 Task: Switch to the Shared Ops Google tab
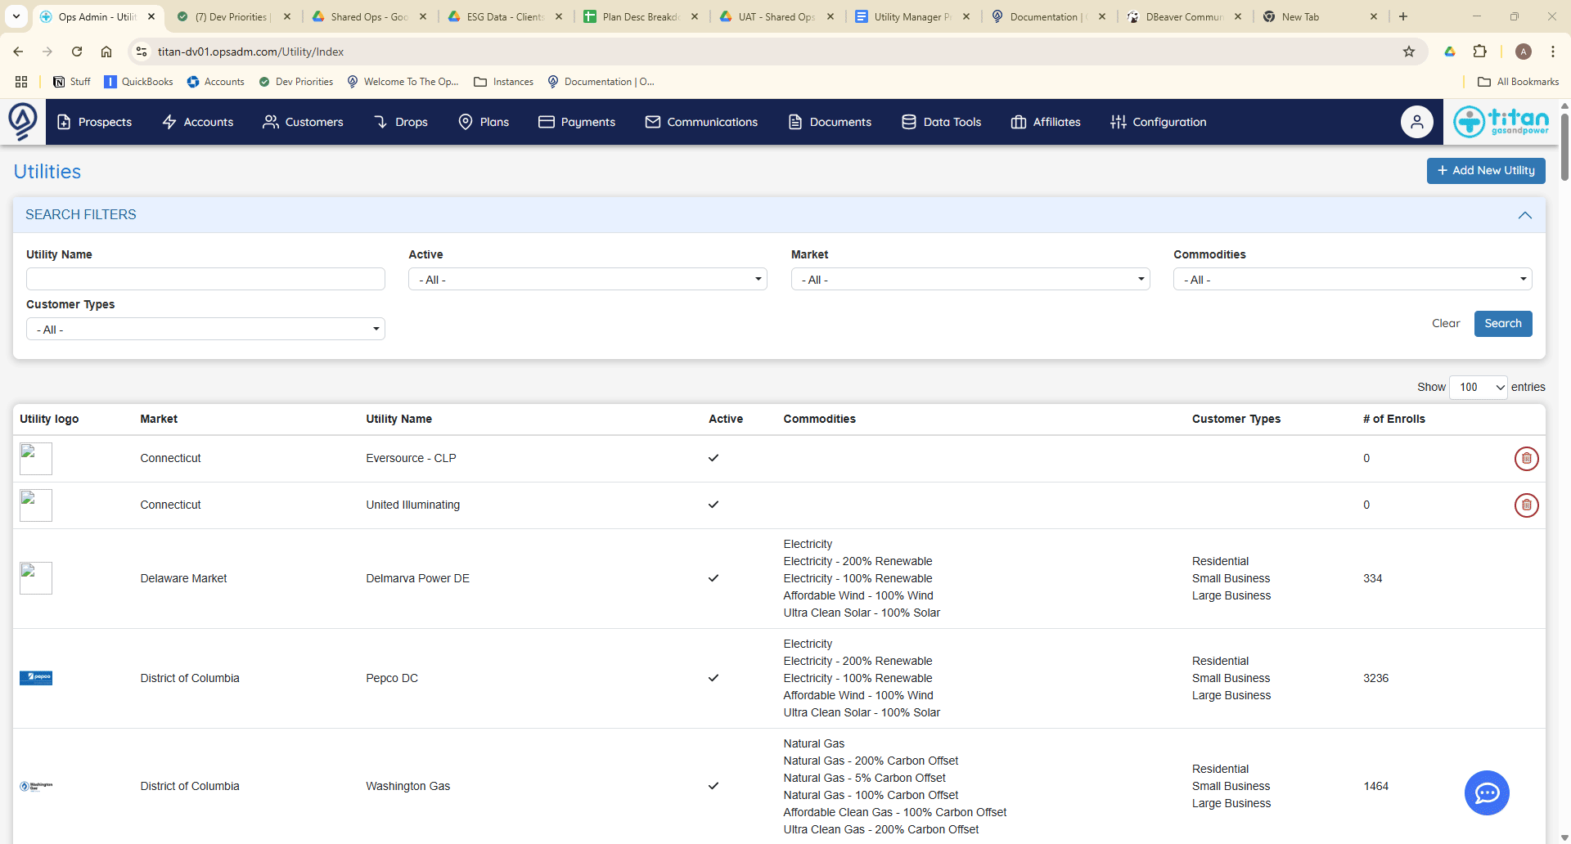click(368, 16)
